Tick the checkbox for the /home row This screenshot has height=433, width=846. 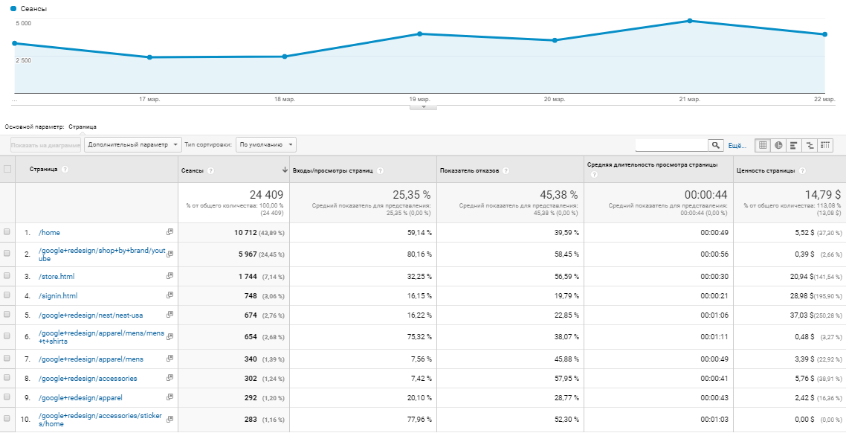point(7,232)
